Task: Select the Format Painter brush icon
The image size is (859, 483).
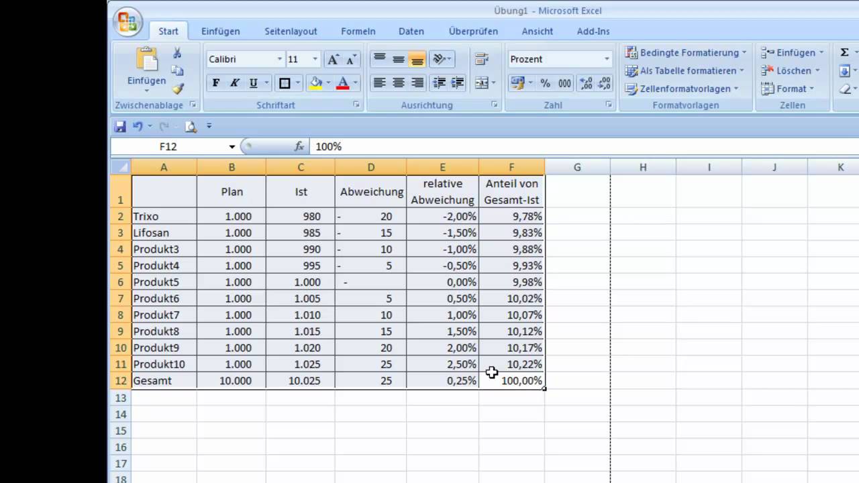Action: pos(178,89)
